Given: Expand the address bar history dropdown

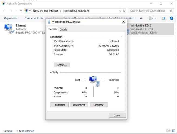Looking at the screenshot, I should tap(120, 11).
